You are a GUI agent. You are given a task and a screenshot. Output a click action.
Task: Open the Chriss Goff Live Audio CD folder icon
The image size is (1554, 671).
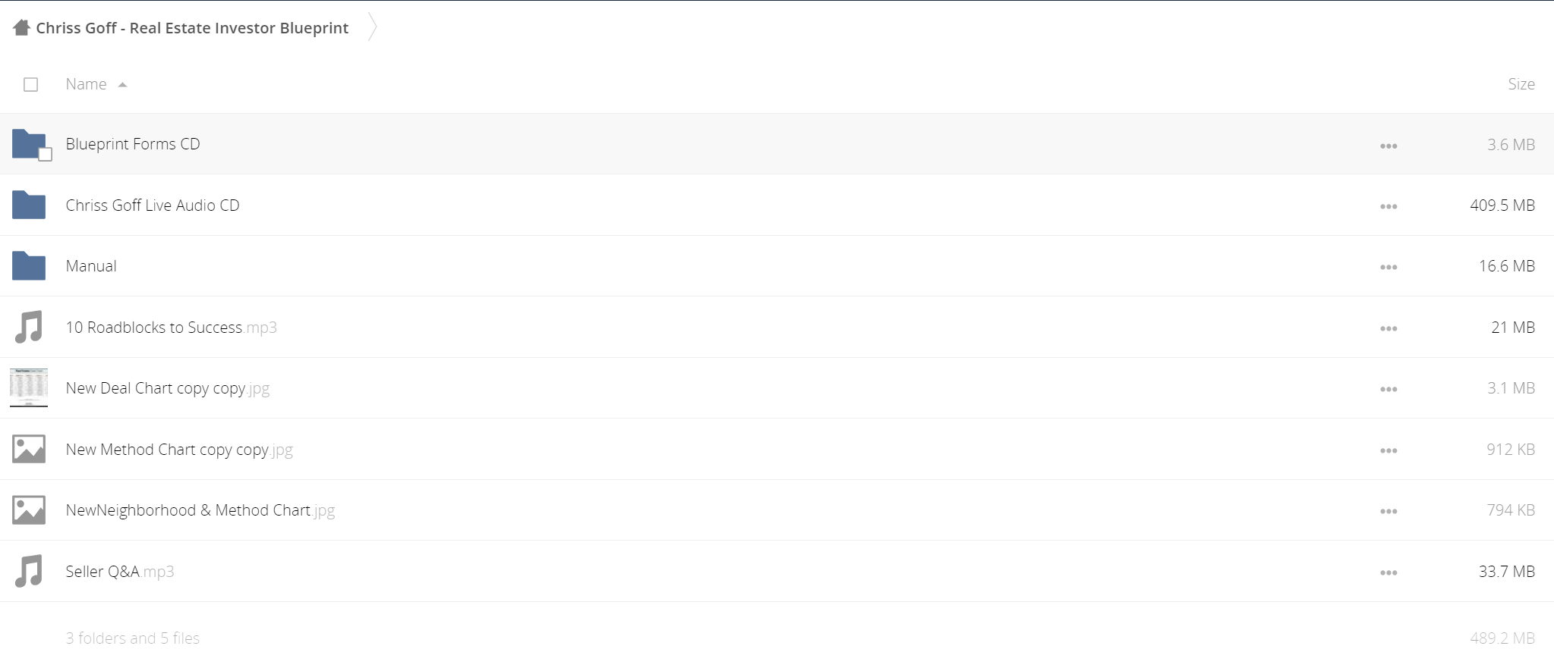(29, 205)
